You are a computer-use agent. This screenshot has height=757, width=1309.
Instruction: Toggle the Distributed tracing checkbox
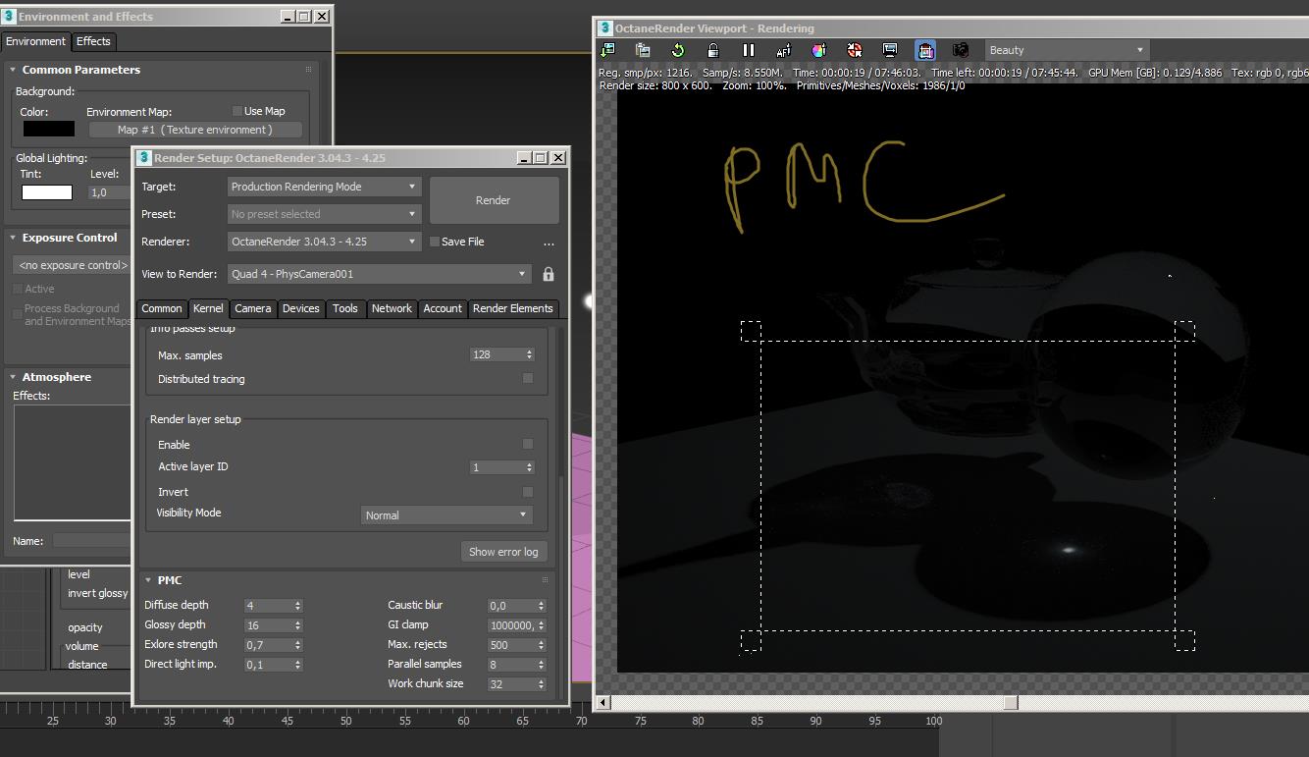click(x=528, y=378)
